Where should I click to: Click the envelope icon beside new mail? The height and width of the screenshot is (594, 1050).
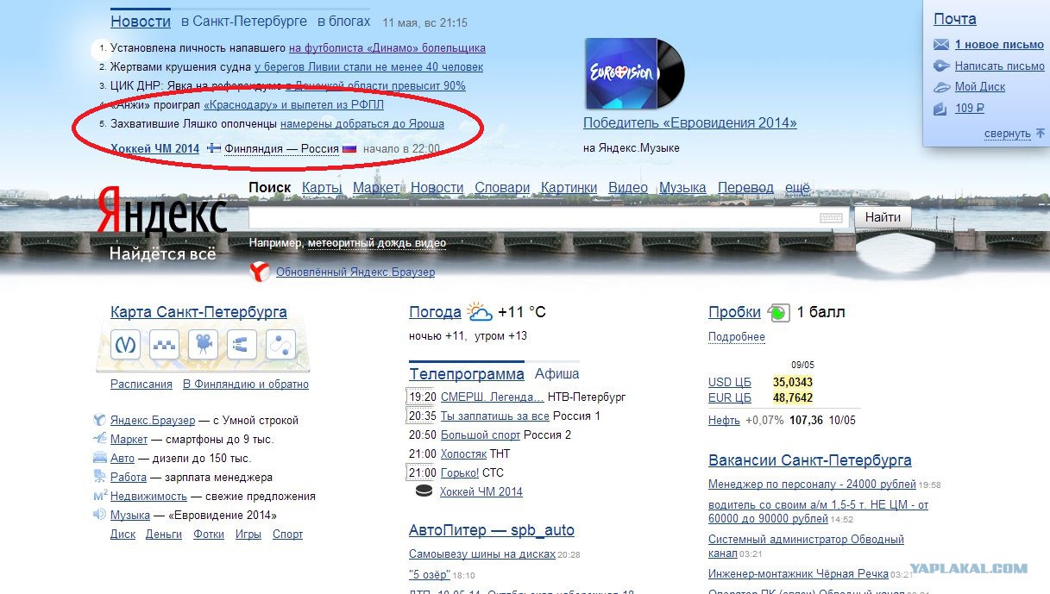tap(941, 44)
